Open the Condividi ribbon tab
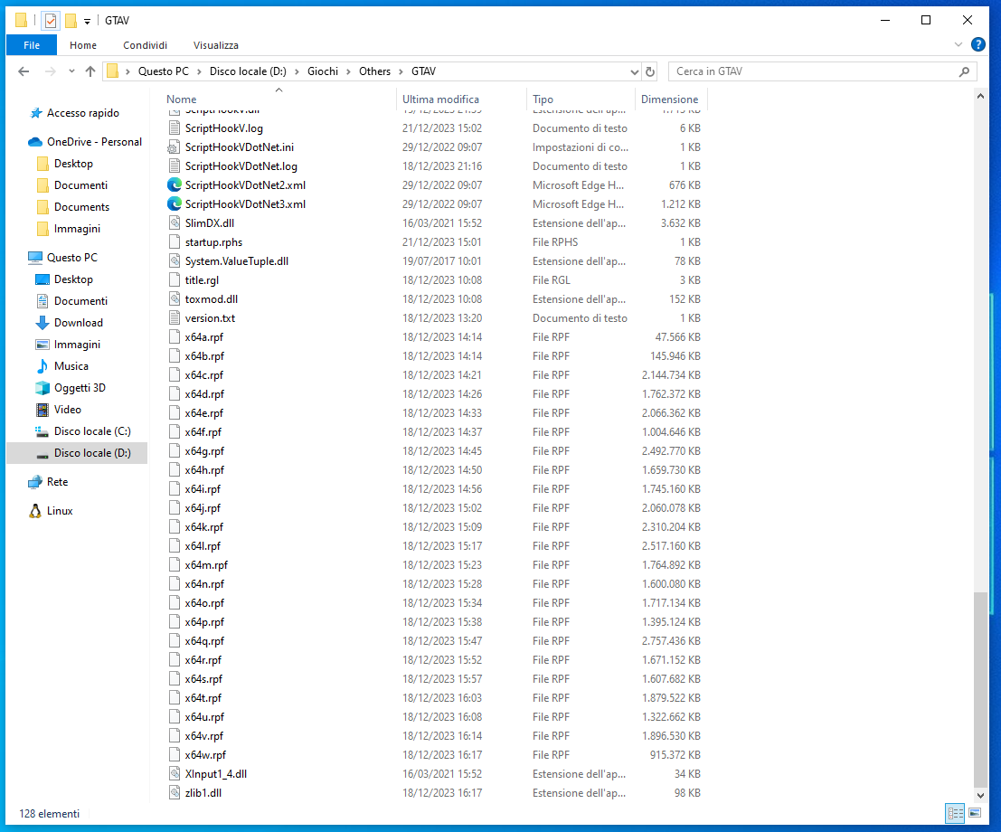Screen dimensions: 1001x832 coord(145,44)
